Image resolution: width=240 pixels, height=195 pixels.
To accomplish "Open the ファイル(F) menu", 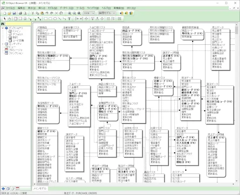I will click(10, 8).
